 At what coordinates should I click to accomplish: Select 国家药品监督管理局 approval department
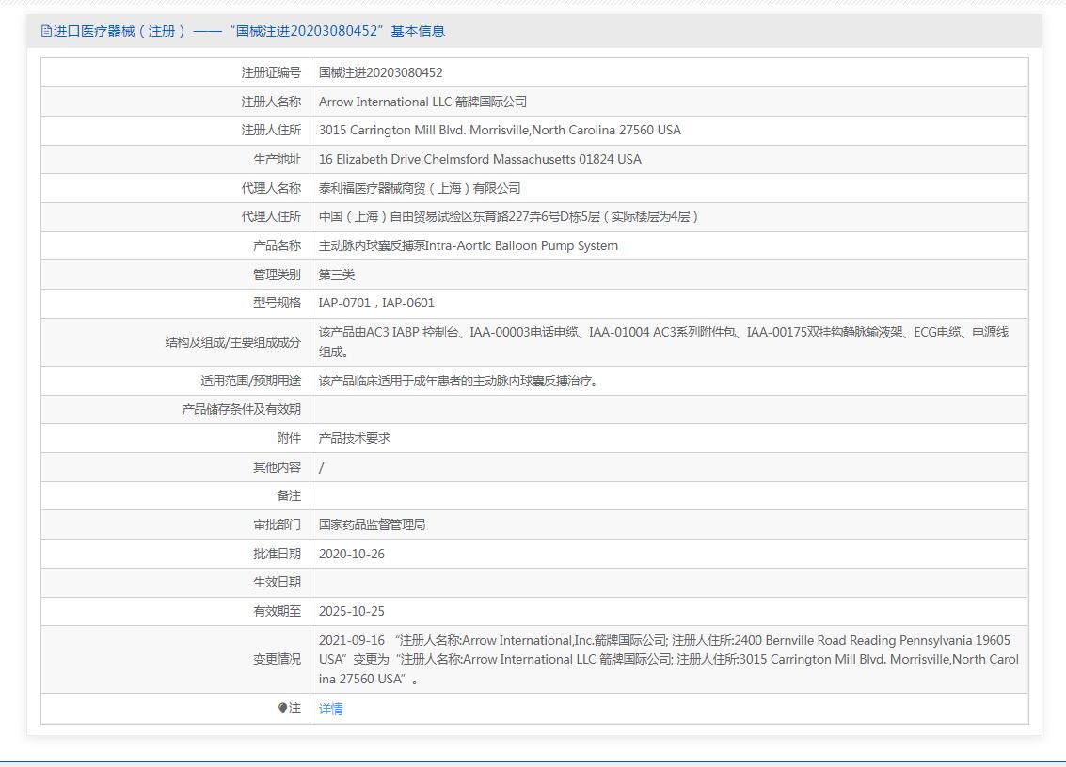(372, 525)
